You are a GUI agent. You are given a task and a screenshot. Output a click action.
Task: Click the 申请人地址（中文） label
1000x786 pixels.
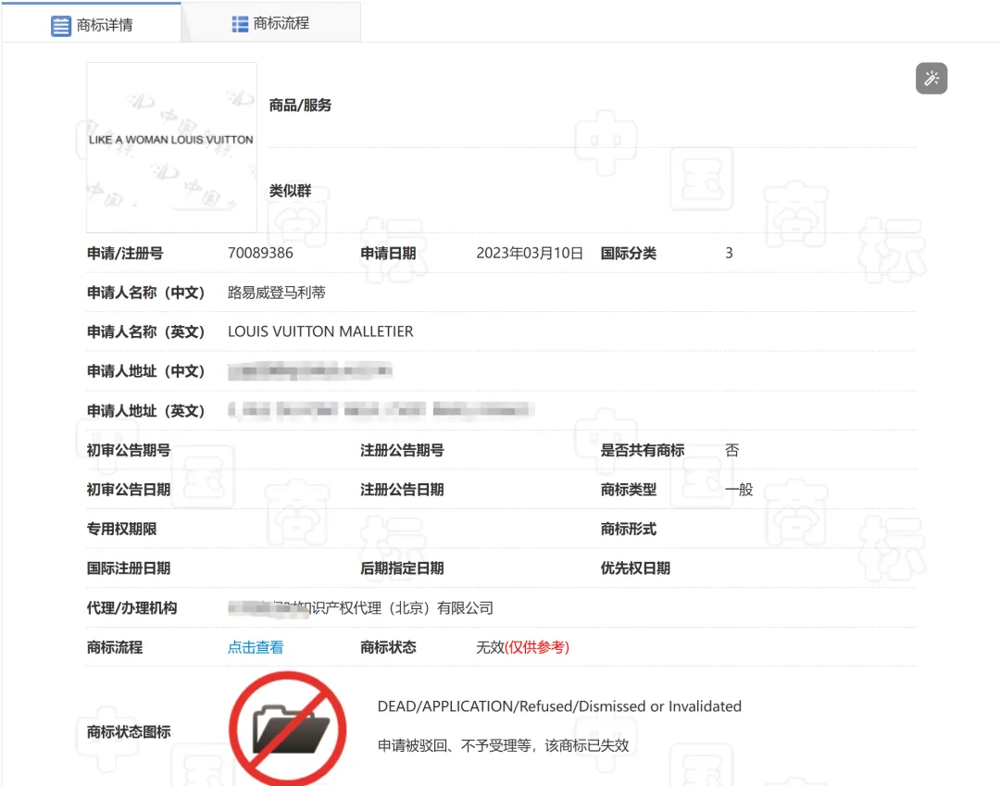tap(145, 371)
